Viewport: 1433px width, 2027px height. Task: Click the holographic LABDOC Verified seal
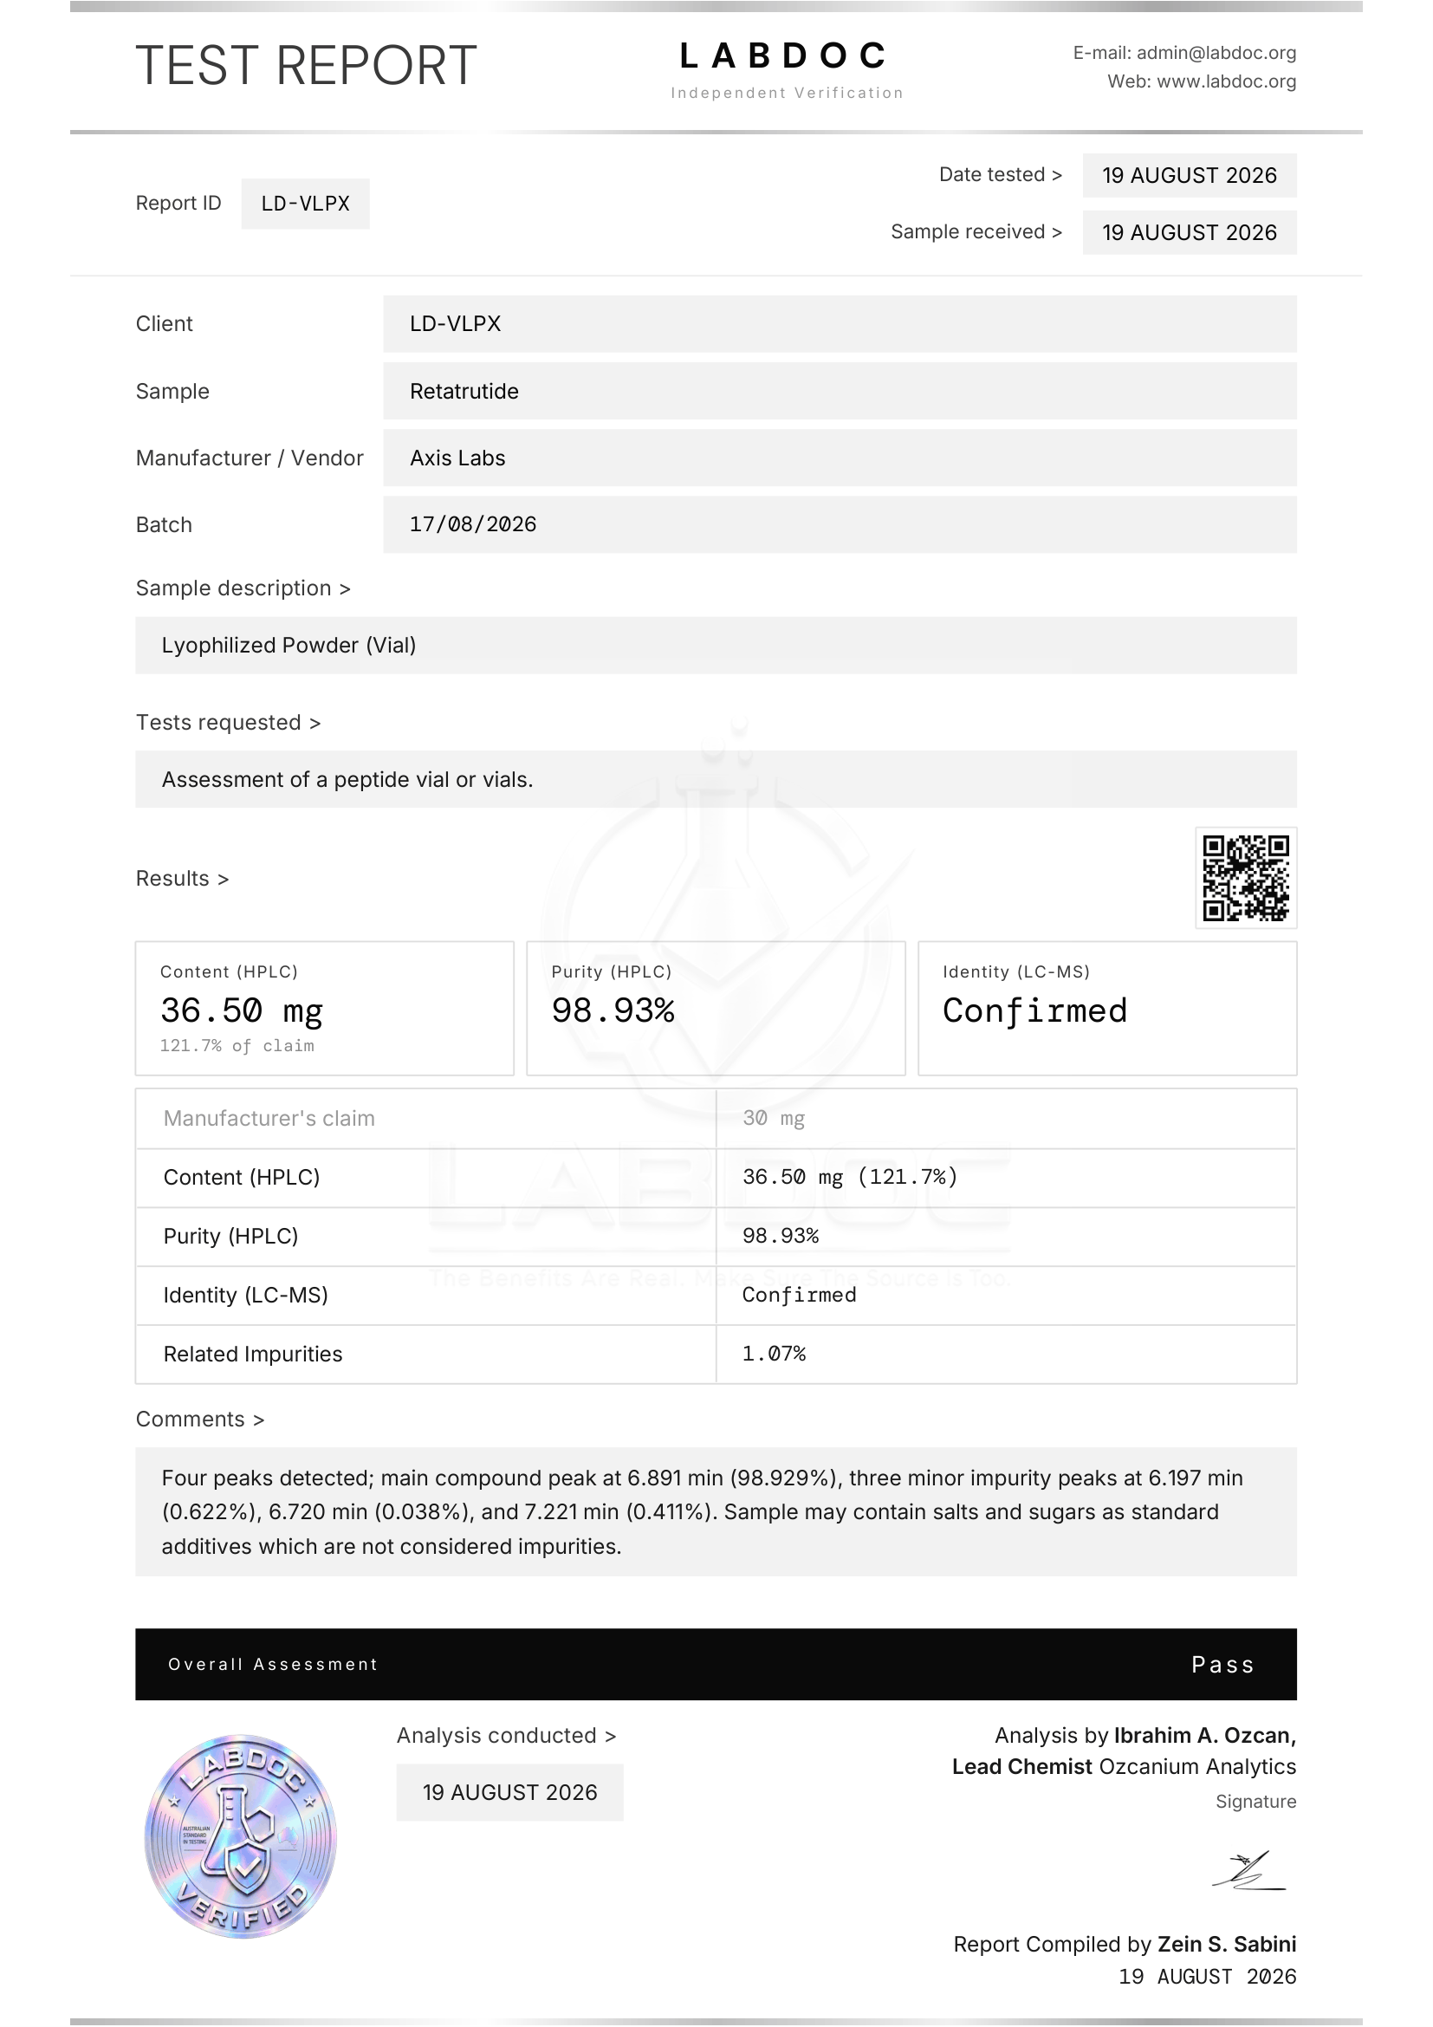point(241,1835)
